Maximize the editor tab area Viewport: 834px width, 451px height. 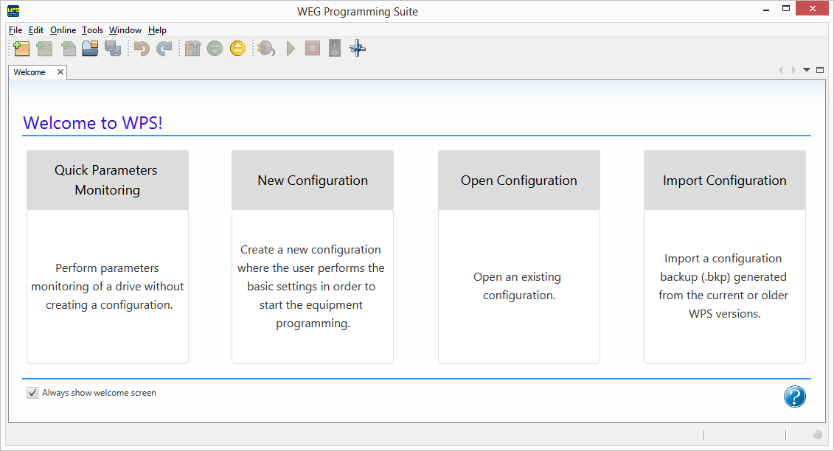820,70
